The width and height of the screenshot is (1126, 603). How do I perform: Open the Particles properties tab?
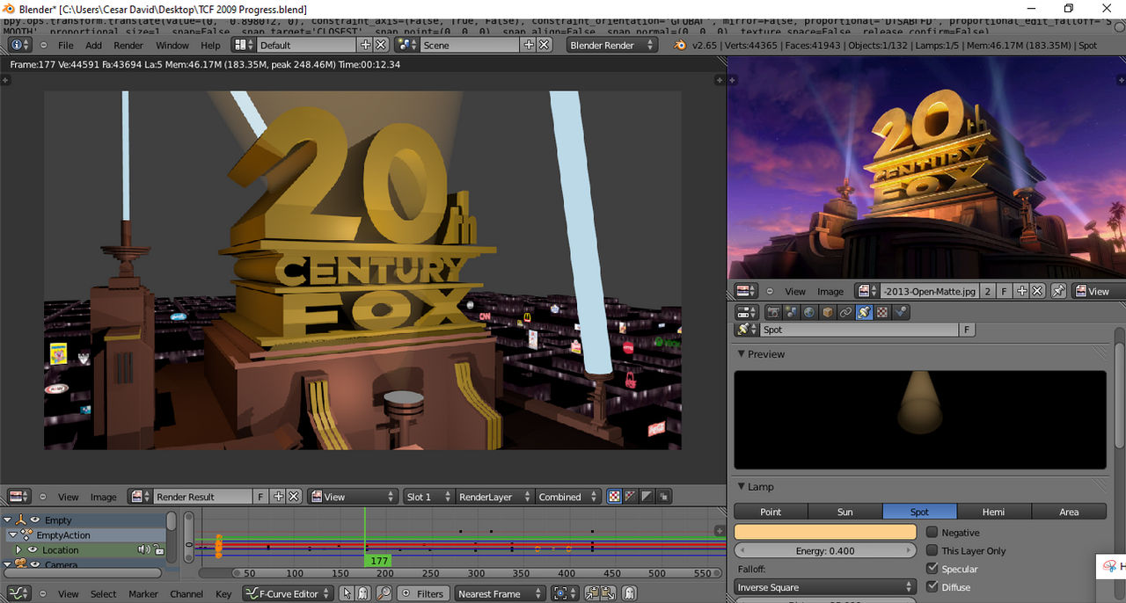[x=900, y=312]
